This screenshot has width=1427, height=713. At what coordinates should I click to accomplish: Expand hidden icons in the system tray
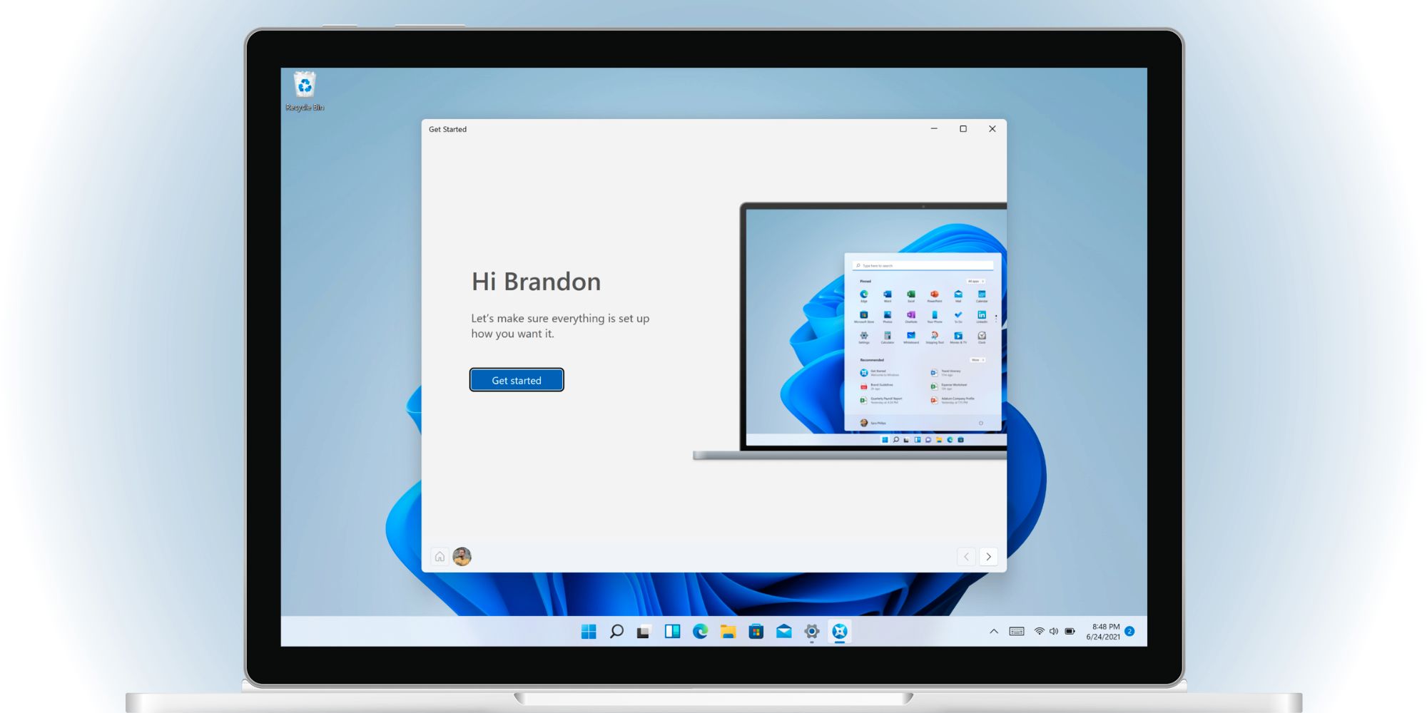pyautogui.click(x=992, y=631)
